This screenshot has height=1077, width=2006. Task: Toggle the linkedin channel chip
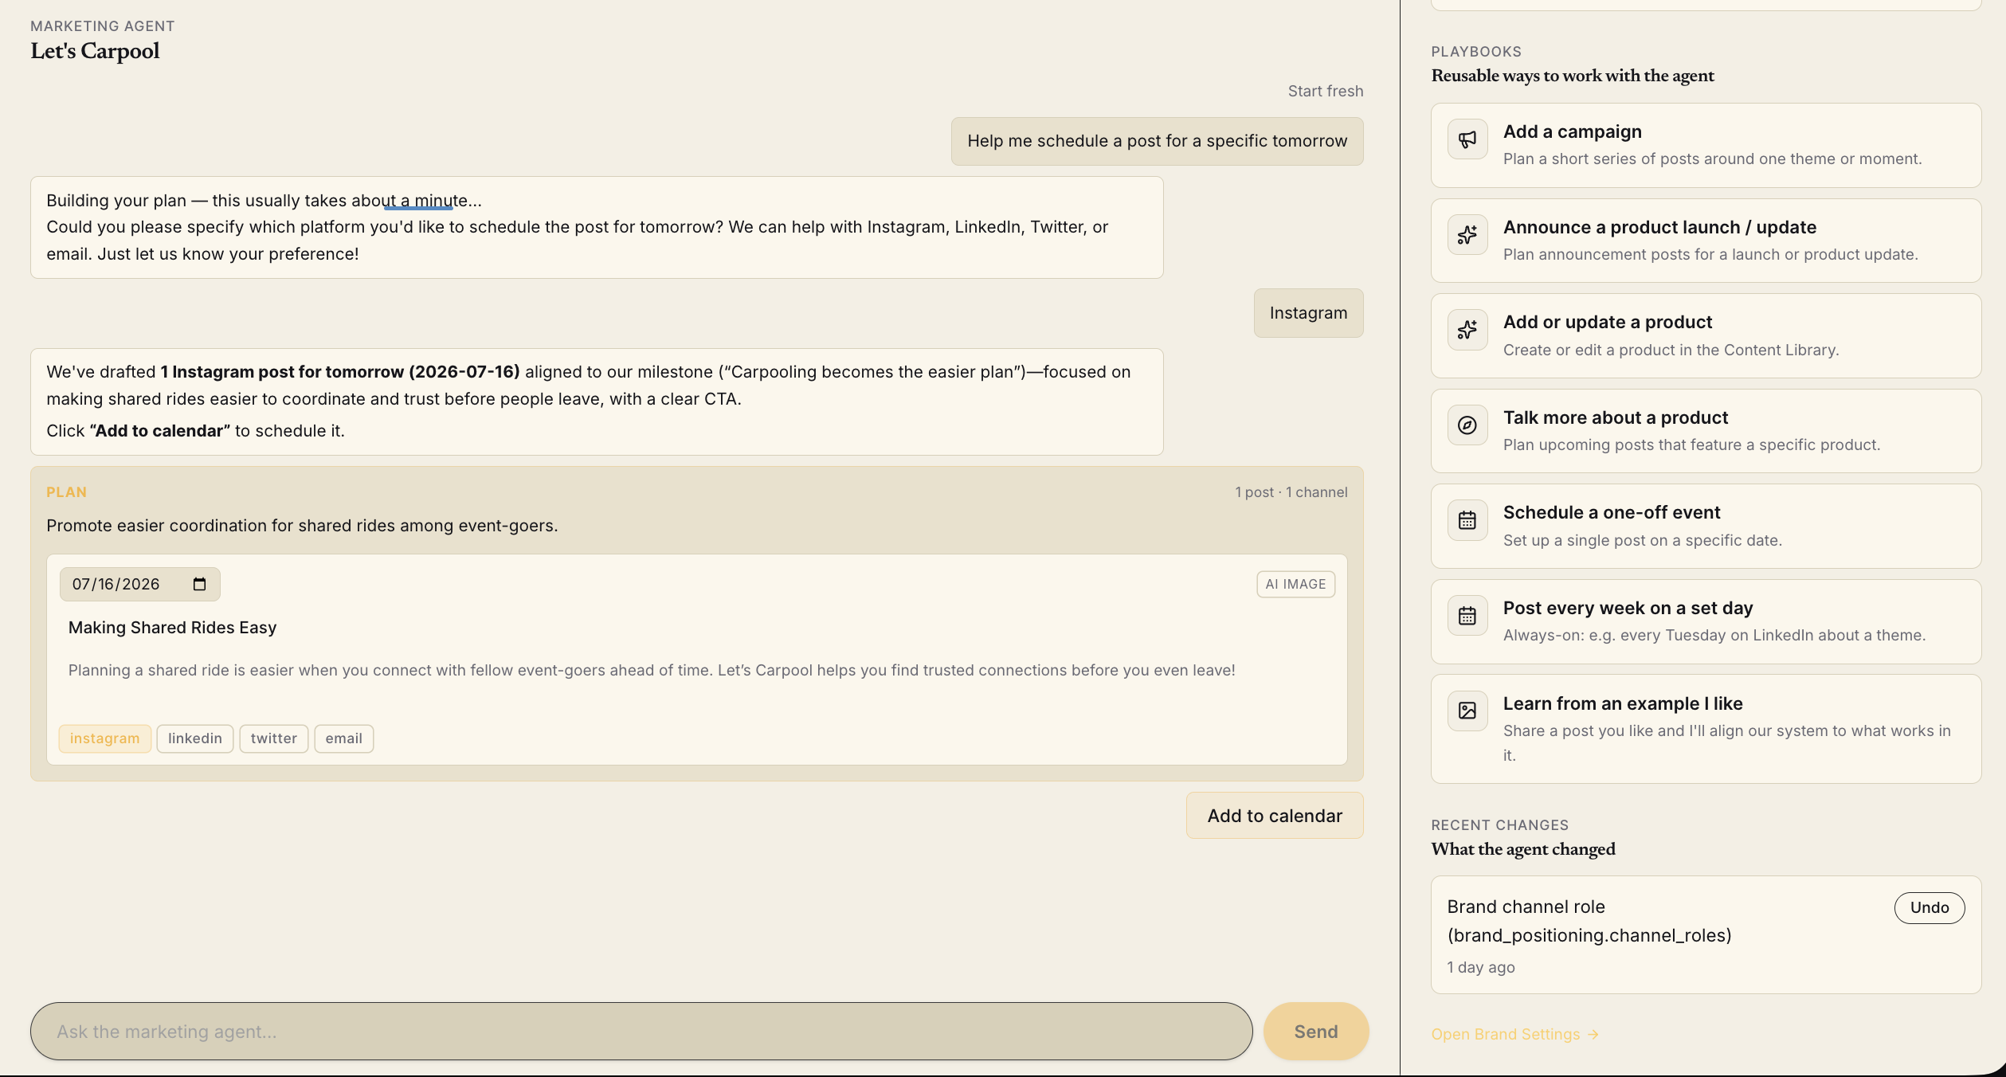(195, 738)
